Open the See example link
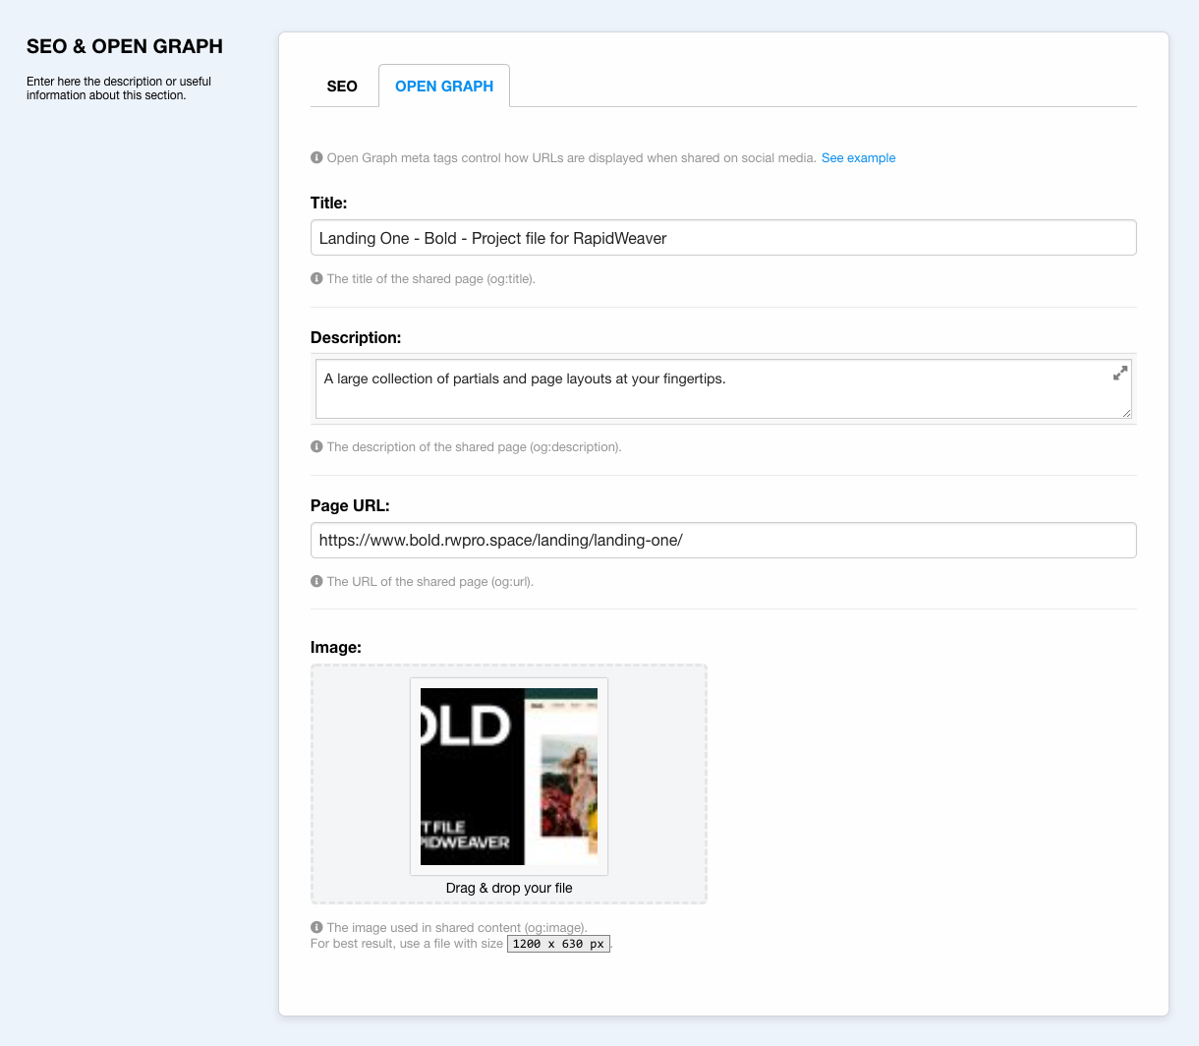This screenshot has height=1046, width=1199. click(858, 158)
